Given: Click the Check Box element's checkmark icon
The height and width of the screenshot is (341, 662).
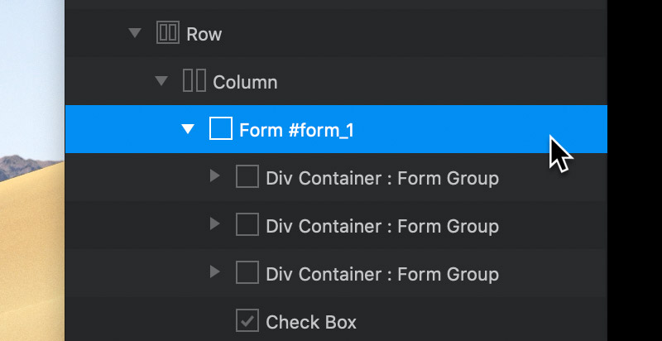Looking at the screenshot, I should tap(247, 320).
